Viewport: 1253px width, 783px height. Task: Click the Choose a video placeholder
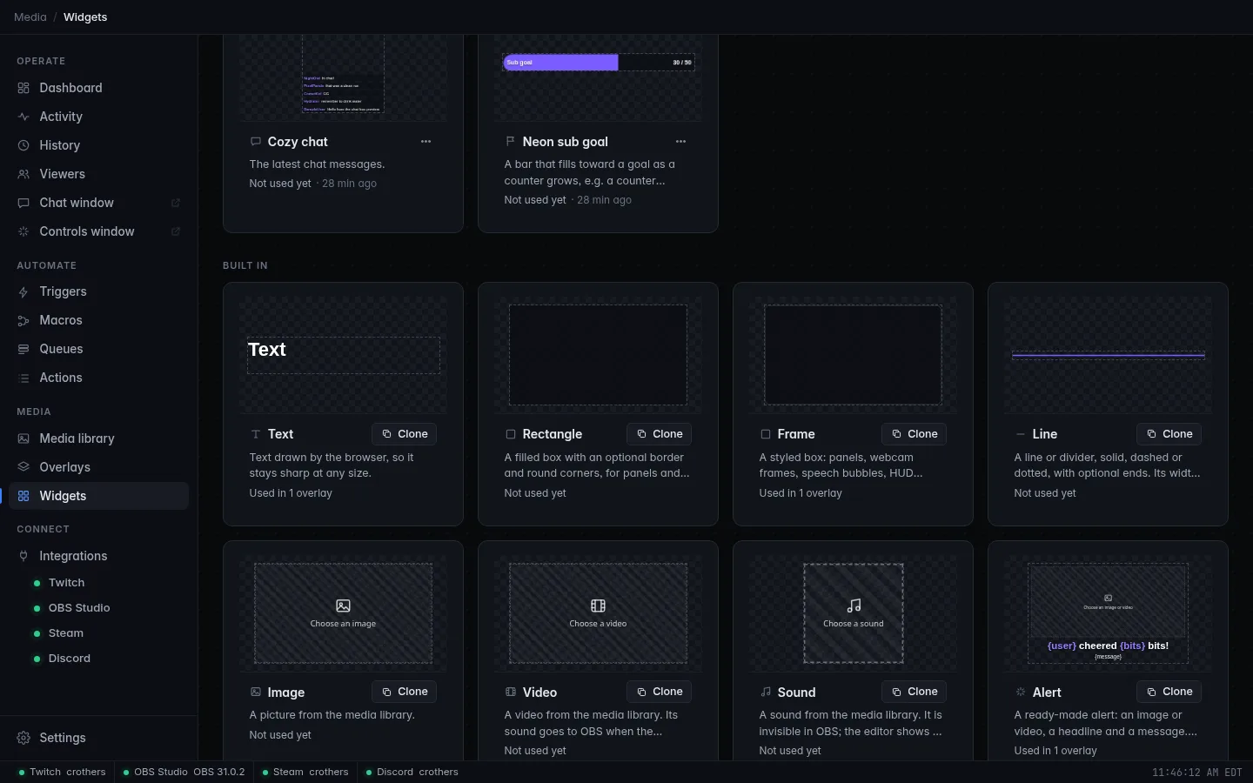pyautogui.click(x=599, y=613)
